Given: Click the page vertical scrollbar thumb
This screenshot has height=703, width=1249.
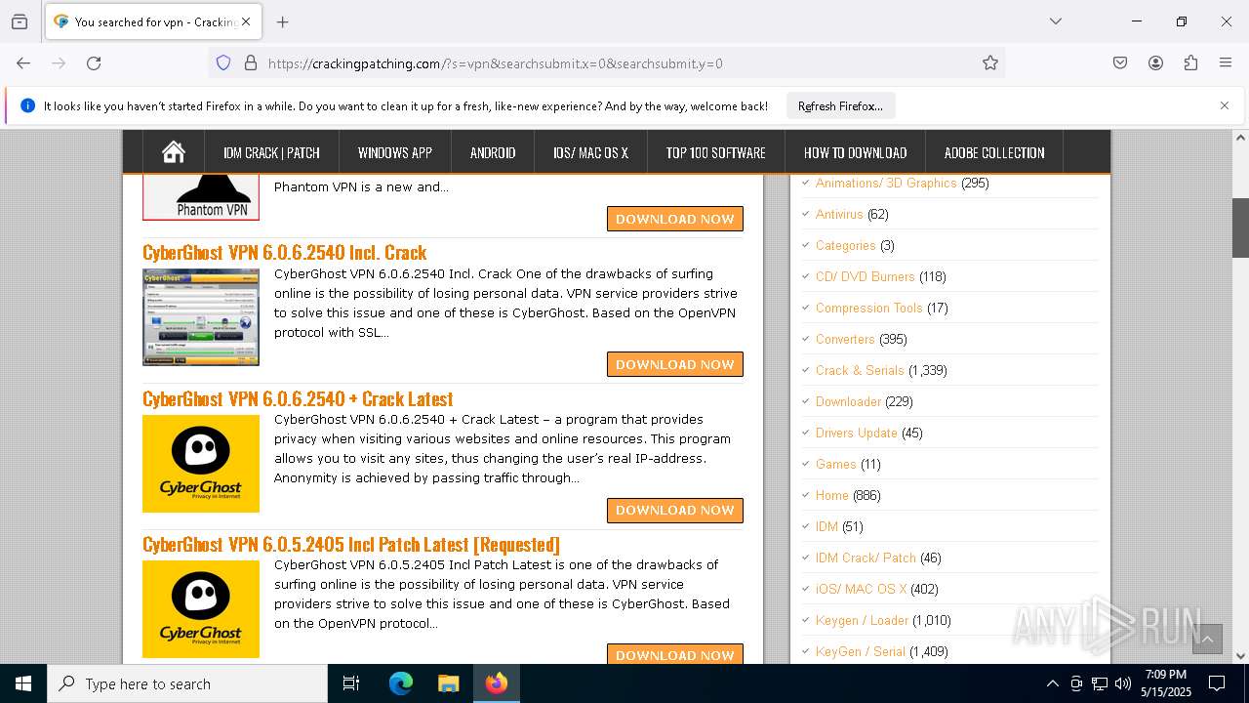Looking at the screenshot, I should coord(1240,227).
